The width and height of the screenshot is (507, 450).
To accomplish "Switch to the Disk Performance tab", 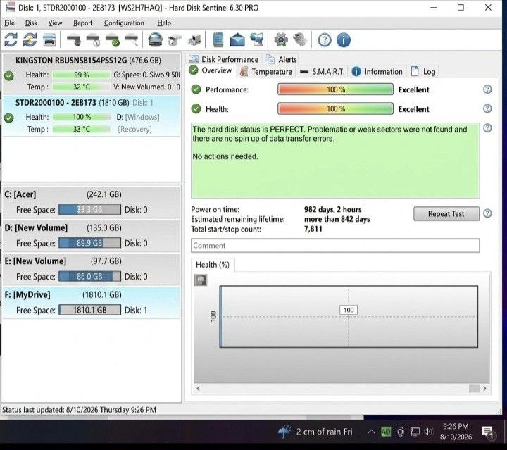I will pos(224,59).
